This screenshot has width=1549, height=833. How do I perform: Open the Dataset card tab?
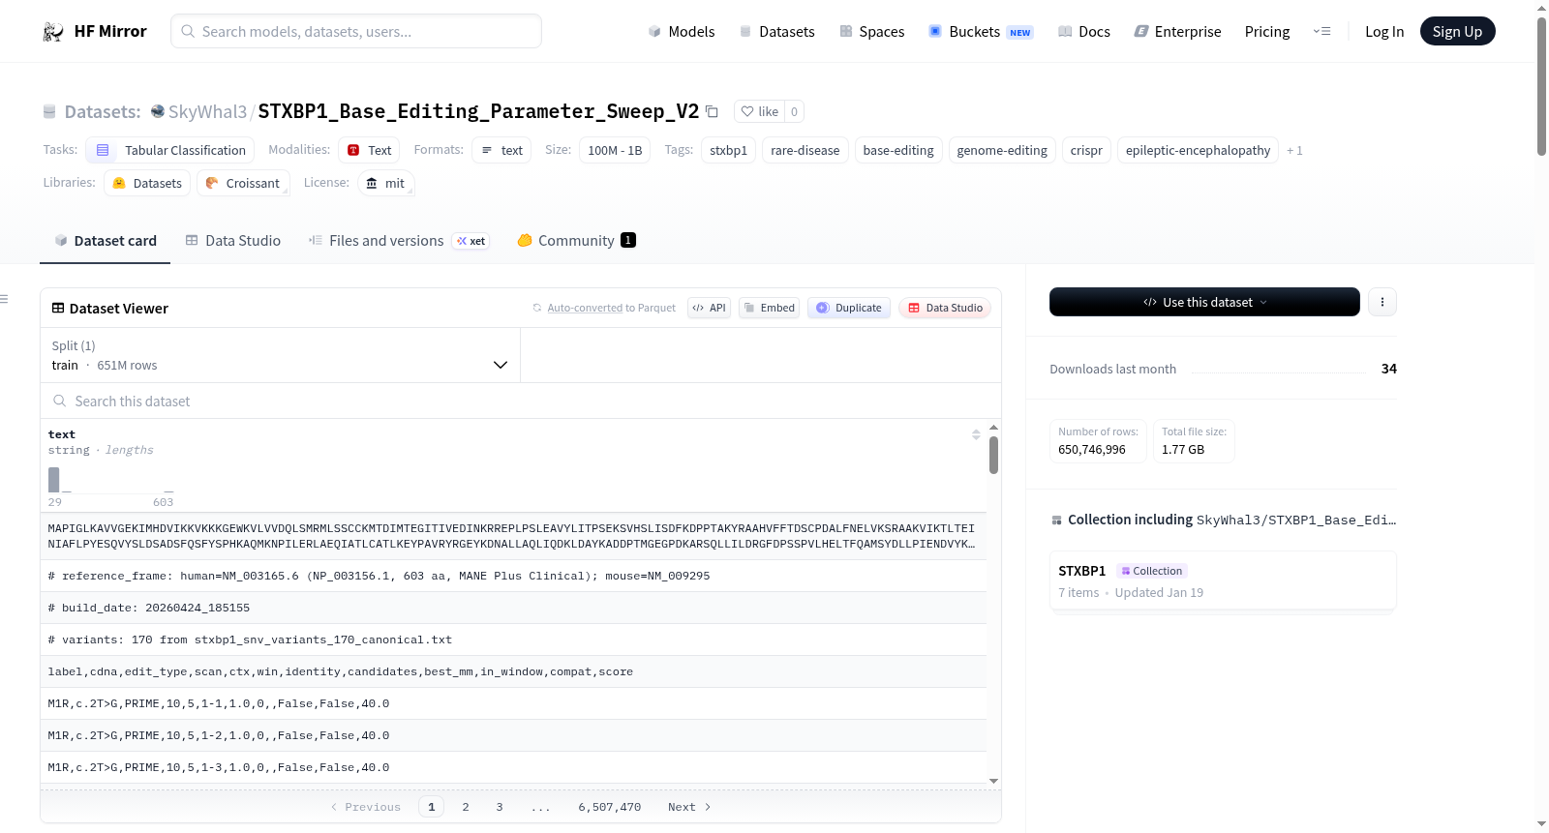[x=105, y=241]
